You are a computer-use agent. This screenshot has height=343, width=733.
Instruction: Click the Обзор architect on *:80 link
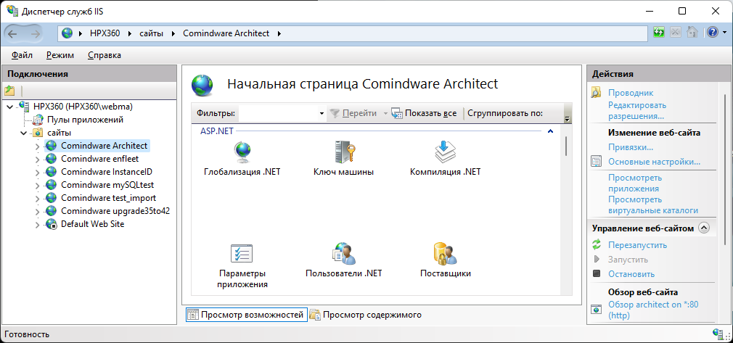click(653, 310)
